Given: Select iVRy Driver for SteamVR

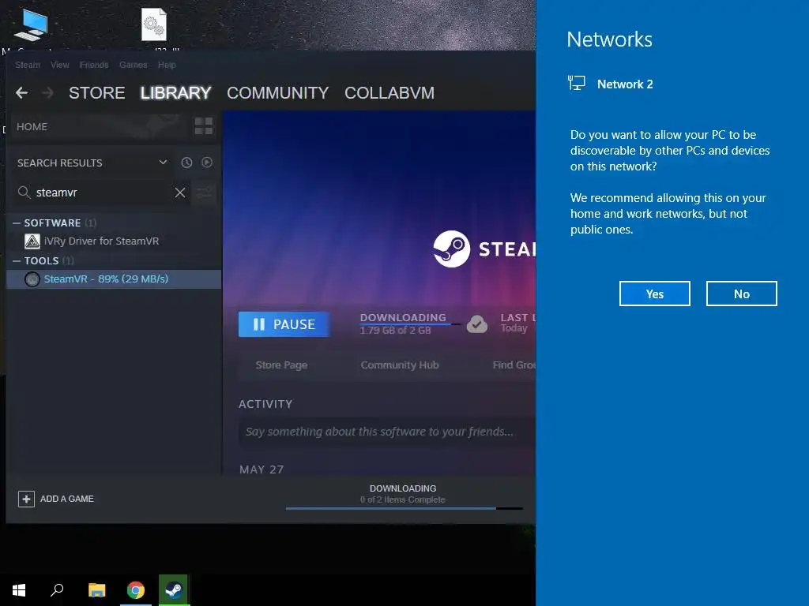Looking at the screenshot, I should (x=102, y=241).
